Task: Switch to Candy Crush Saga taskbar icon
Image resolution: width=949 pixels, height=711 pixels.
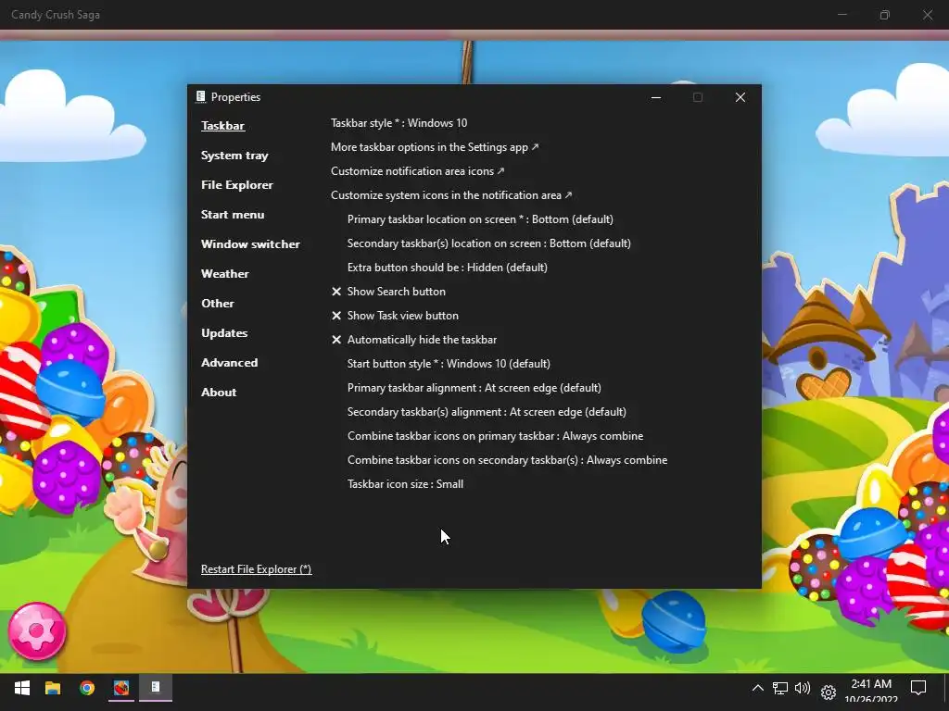Action: (x=121, y=688)
